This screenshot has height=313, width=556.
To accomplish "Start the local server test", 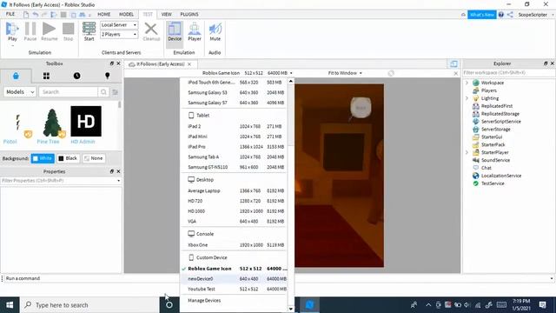I will pyautogui.click(x=89, y=31).
